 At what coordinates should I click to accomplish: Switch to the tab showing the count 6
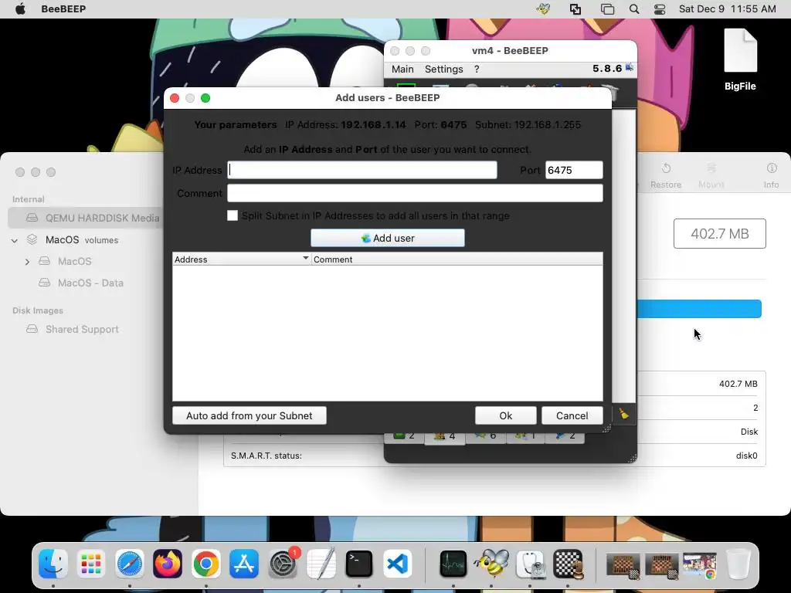pos(486,436)
